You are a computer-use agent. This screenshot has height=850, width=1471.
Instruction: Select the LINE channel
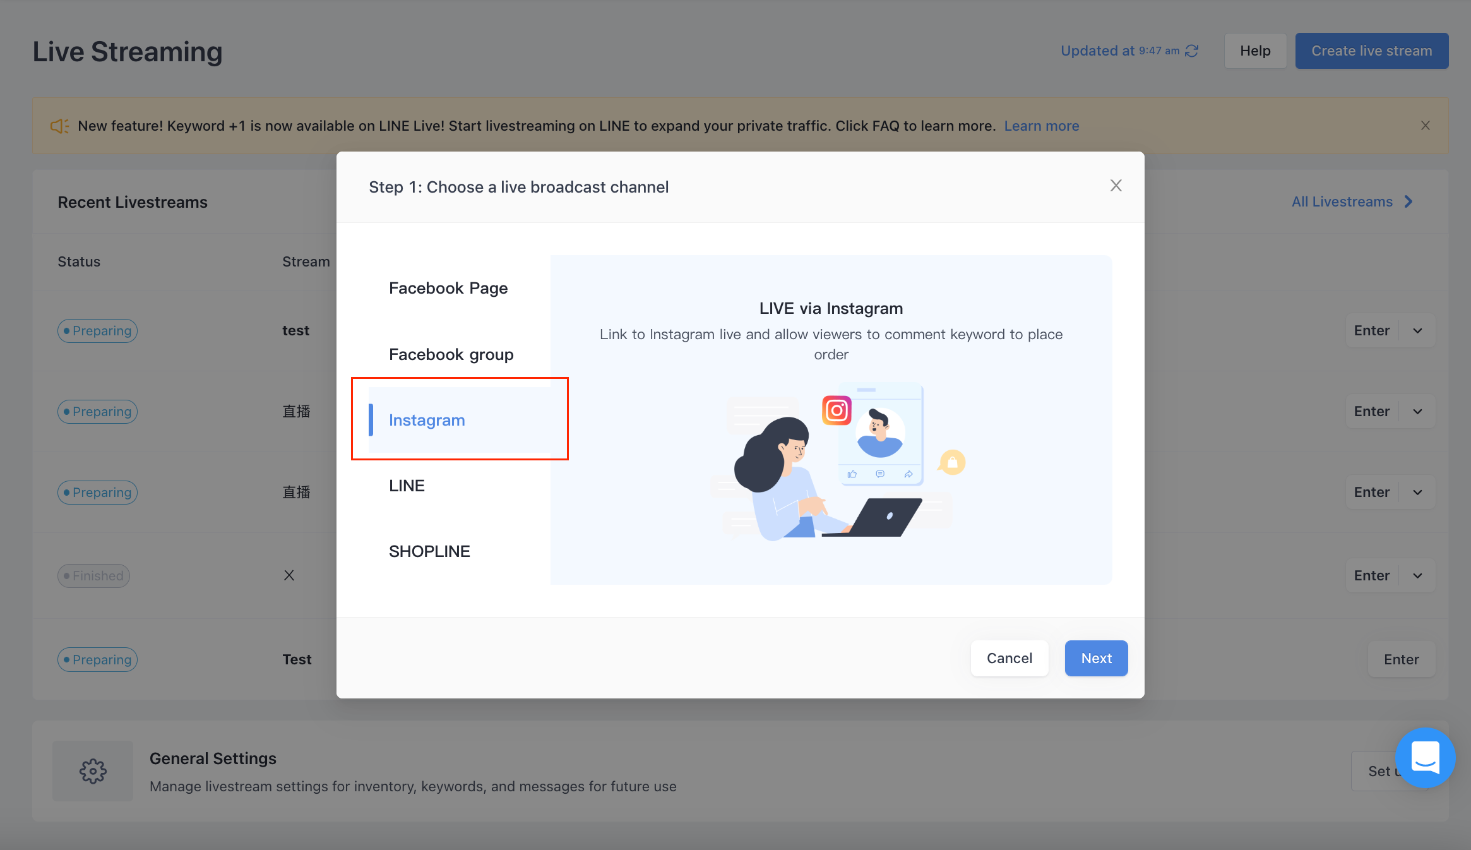[x=460, y=486]
